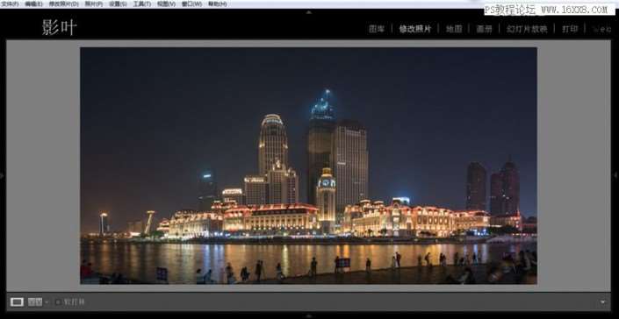619x319 pixels.
Task: Open the 帮助(H) menu
Action: 217,4
